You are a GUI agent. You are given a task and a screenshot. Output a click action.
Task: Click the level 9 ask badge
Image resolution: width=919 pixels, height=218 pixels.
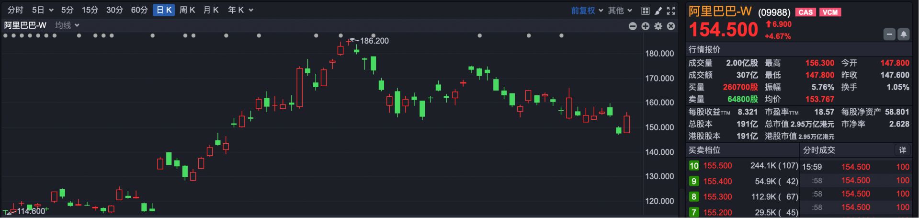(694, 181)
